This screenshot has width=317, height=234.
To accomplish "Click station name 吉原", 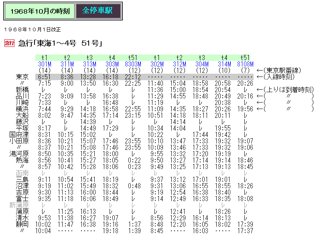I will 22,192.
